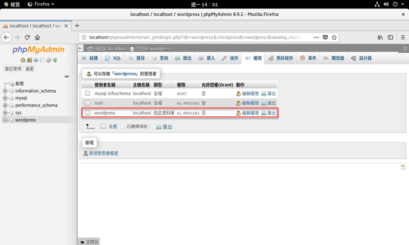The height and width of the screenshot is (245, 409).
Task: Open the 概覽 activities overview
Action: coord(12,4)
